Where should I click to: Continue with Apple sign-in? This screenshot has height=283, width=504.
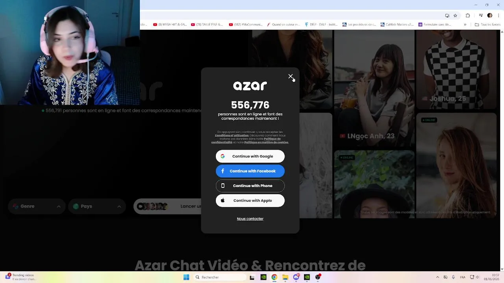(250, 200)
